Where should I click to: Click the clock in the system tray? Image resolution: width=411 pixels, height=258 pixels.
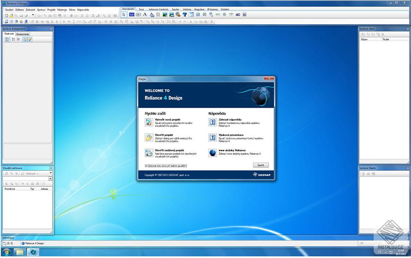tap(400, 252)
